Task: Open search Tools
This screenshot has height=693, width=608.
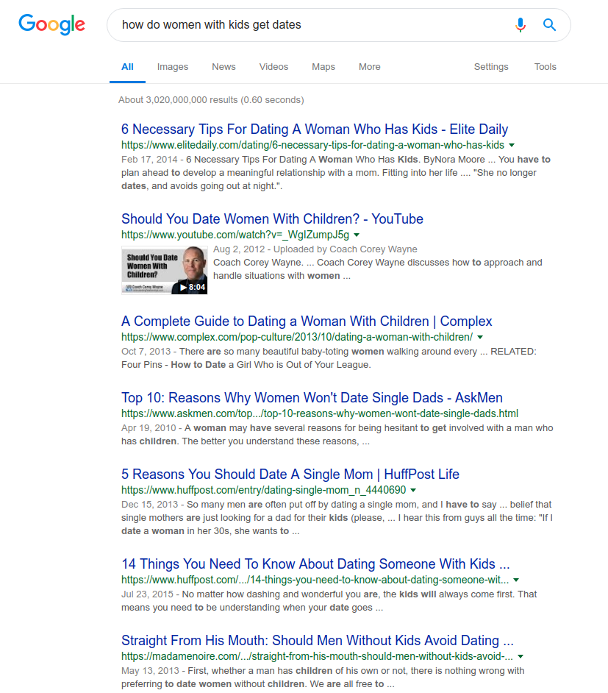Action: 546,67
